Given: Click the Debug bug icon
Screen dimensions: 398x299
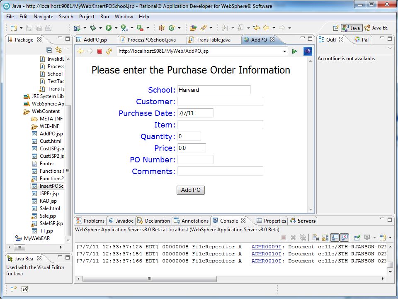Looking at the screenshot, I should (x=93, y=28).
